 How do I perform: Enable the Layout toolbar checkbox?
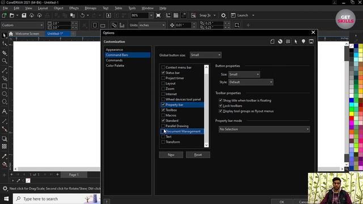pyautogui.click(x=163, y=83)
